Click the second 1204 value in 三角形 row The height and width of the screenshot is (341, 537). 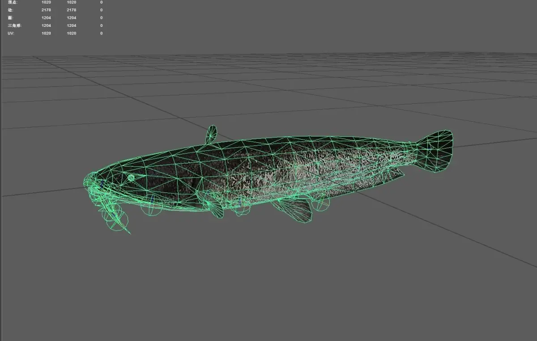pos(71,26)
